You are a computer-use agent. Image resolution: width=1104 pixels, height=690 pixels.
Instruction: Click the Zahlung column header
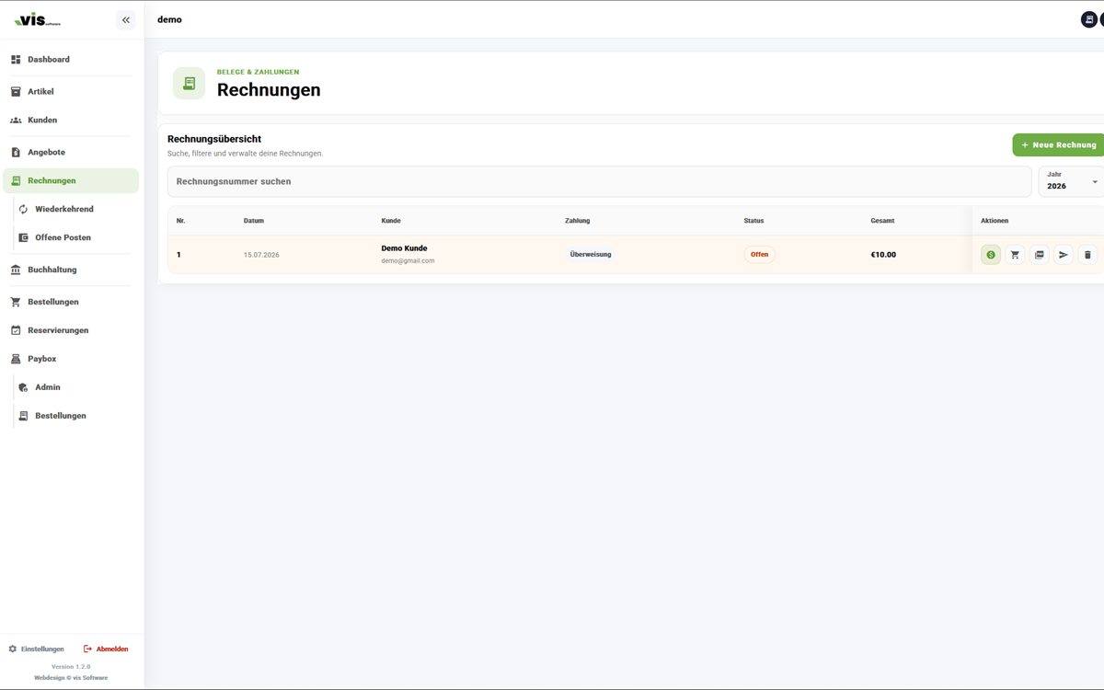point(578,221)
